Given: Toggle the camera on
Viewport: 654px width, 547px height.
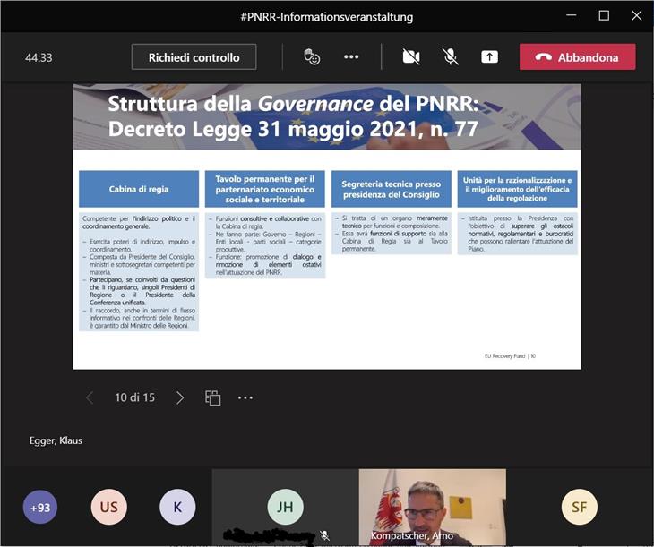Looking at the screenshot, I should pyautogui.click(x=411, y=57).
